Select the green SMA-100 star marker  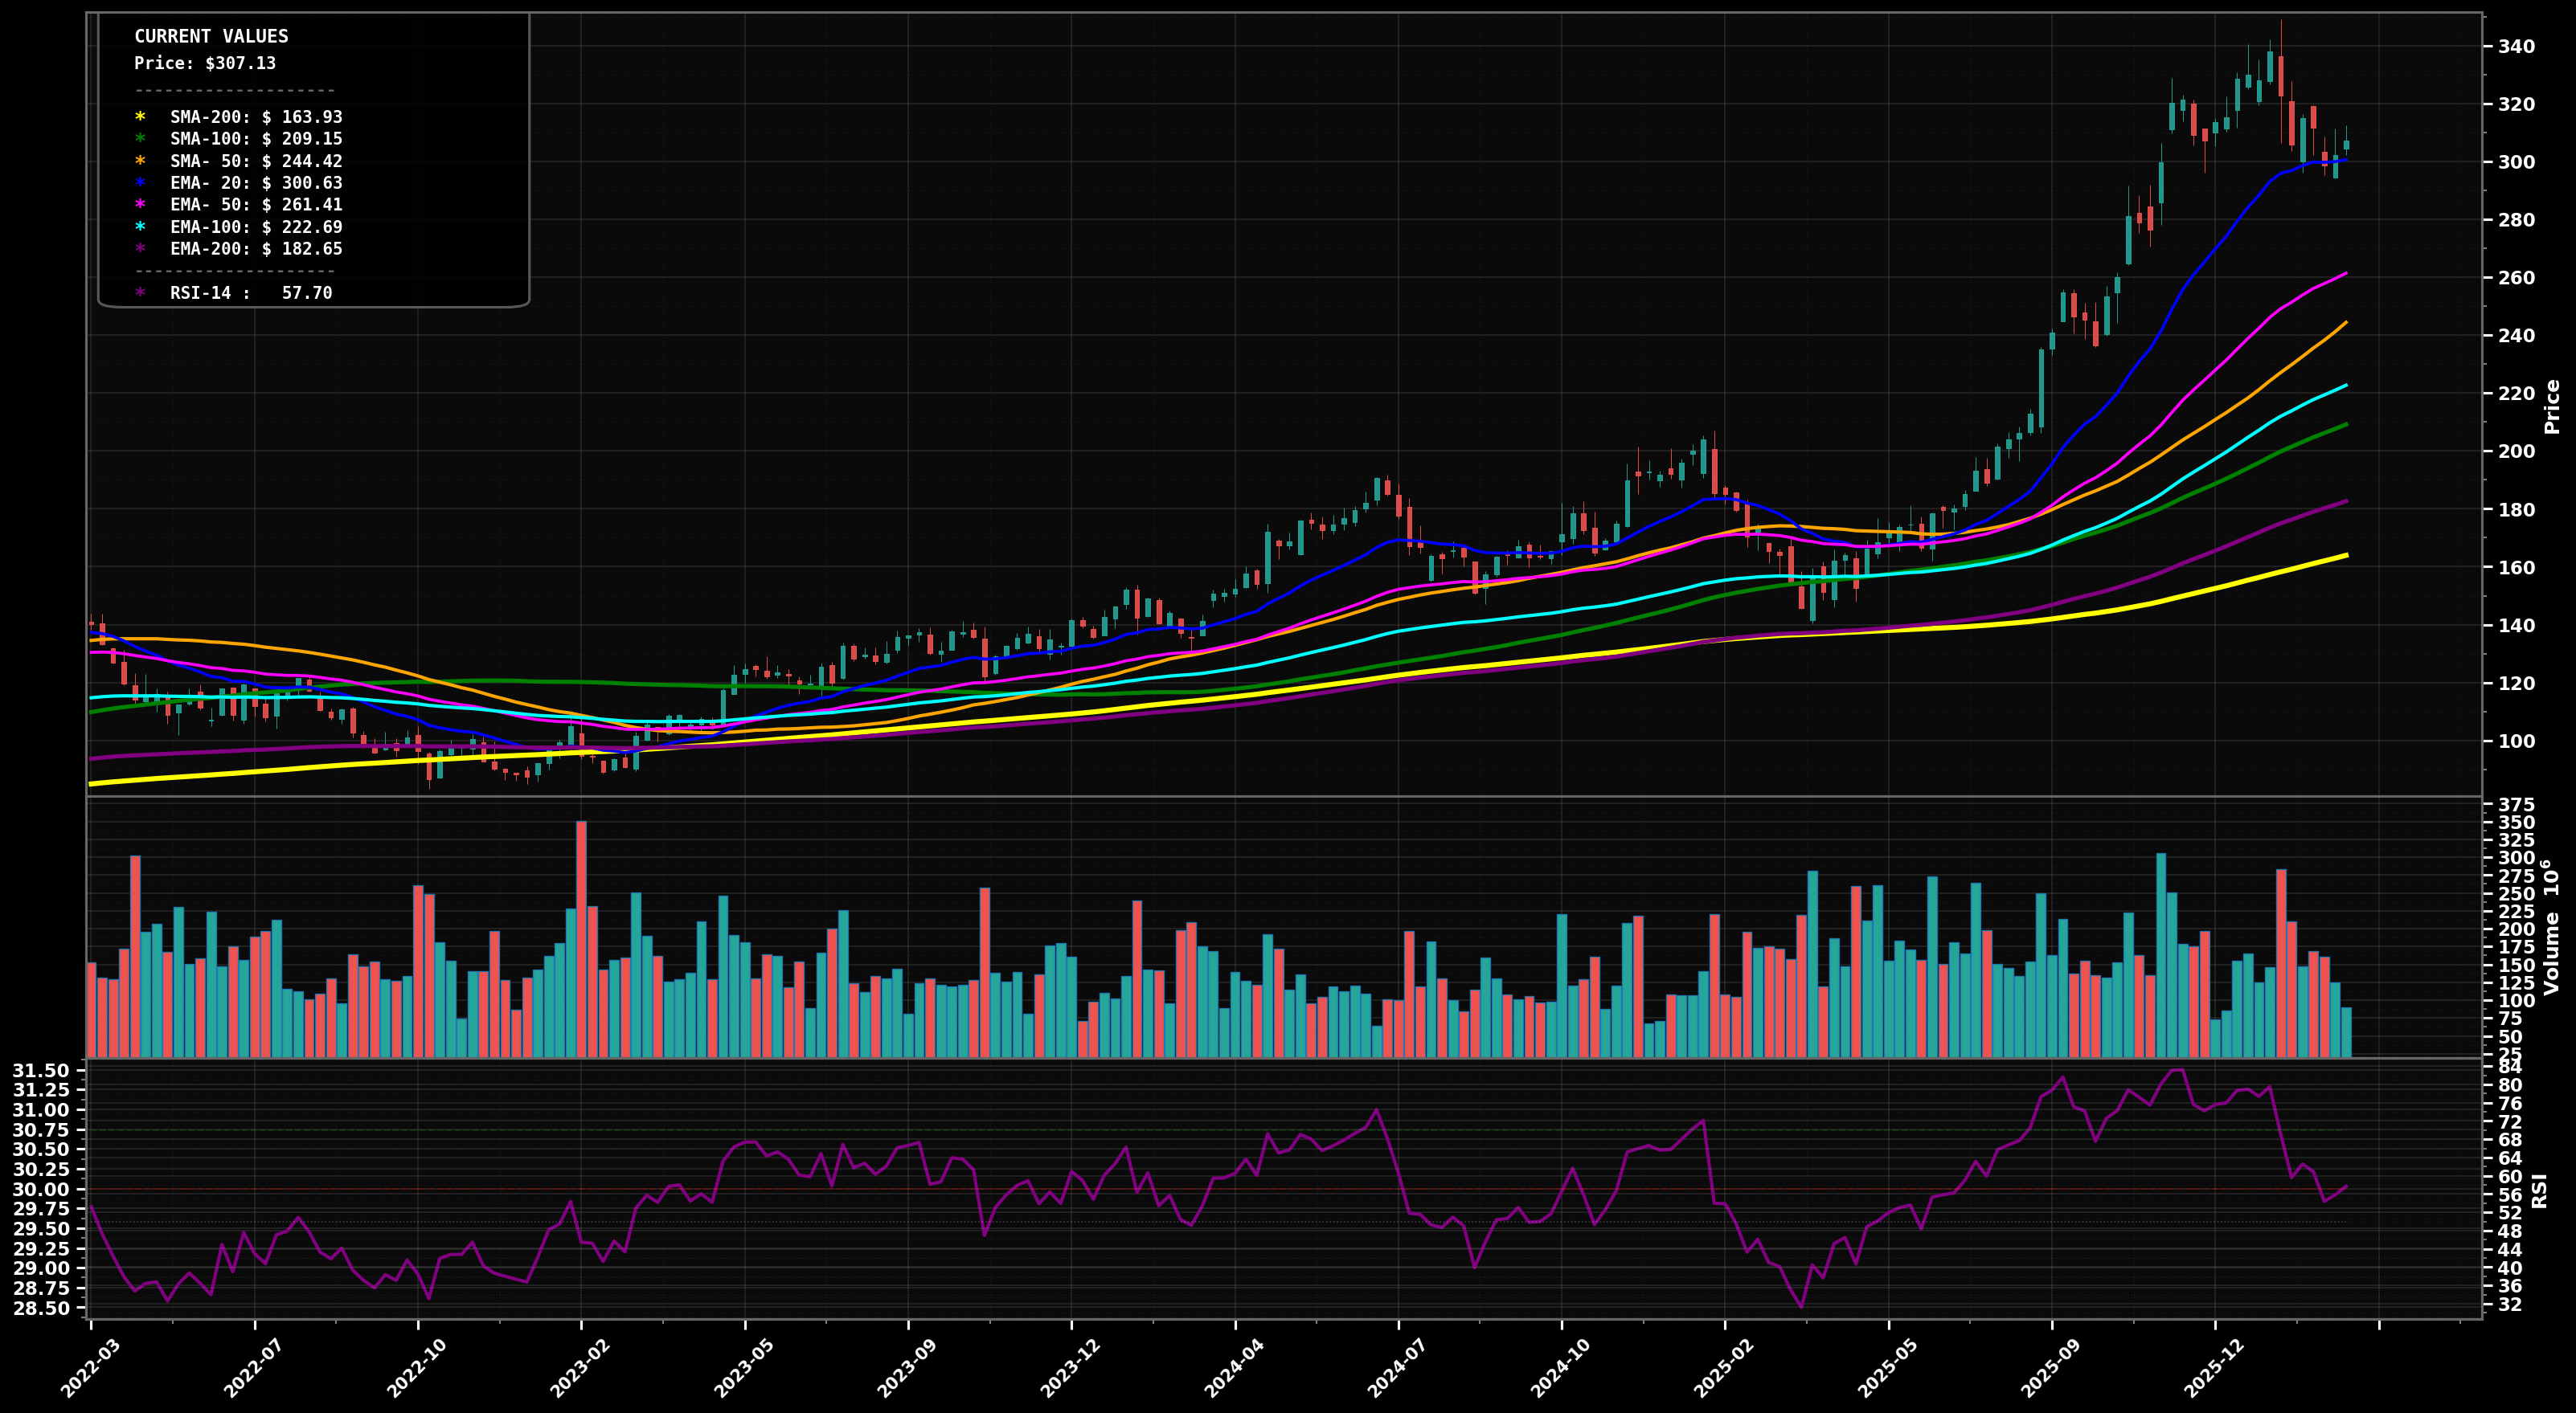(x=140, y=139)
